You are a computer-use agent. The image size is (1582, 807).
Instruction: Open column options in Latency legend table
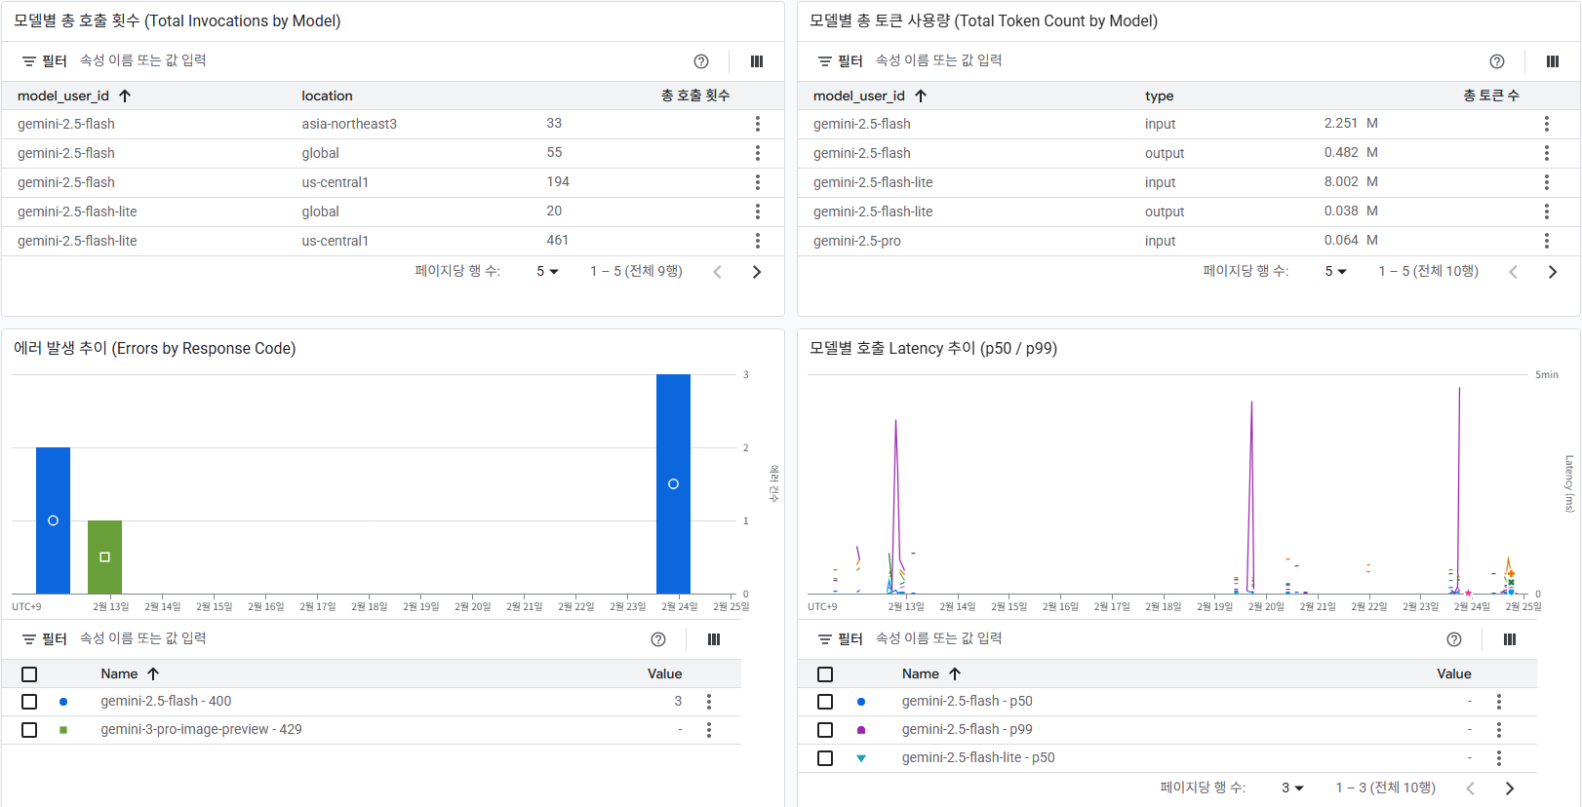click(x=1510, y=639)
